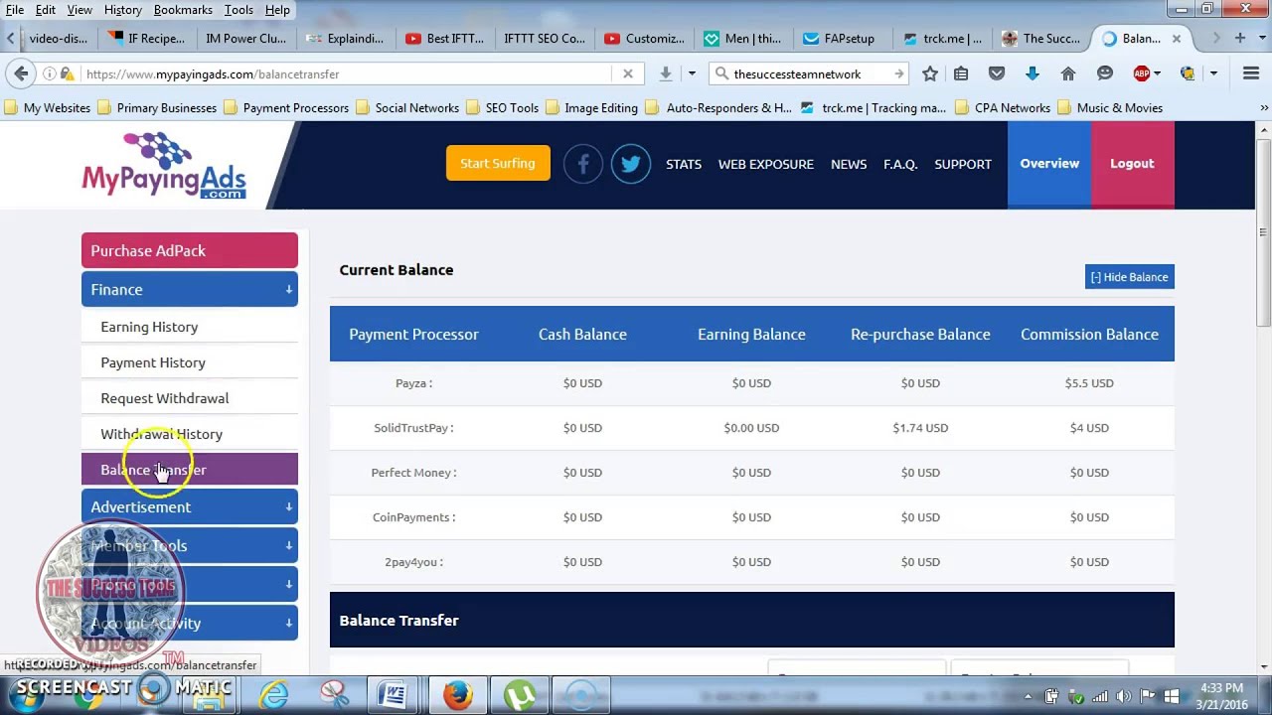Open the Firefox downloads arrow

[x=665, y=73]
